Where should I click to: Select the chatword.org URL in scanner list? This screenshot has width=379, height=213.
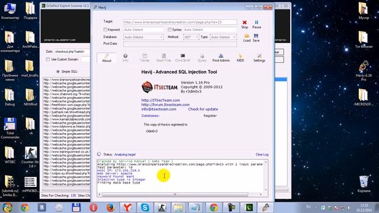(67, 94)
